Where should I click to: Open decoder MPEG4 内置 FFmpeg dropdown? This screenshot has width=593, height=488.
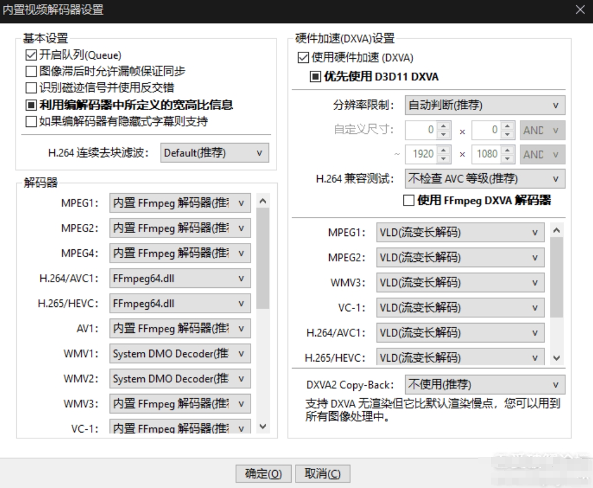[x=180, y=253]
